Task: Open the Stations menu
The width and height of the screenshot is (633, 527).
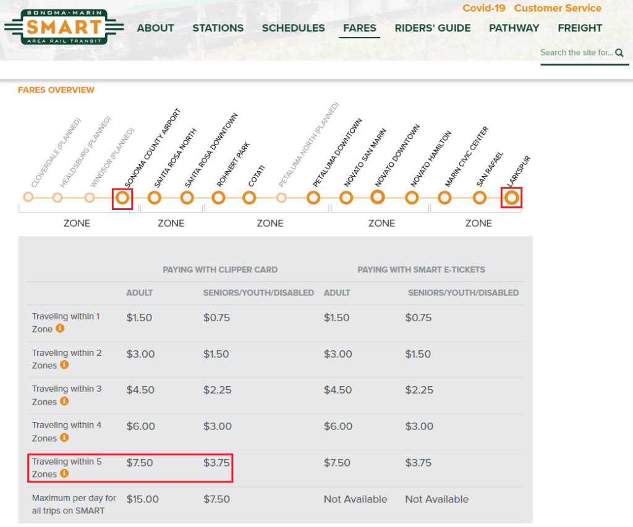Action: click(218, 28)
